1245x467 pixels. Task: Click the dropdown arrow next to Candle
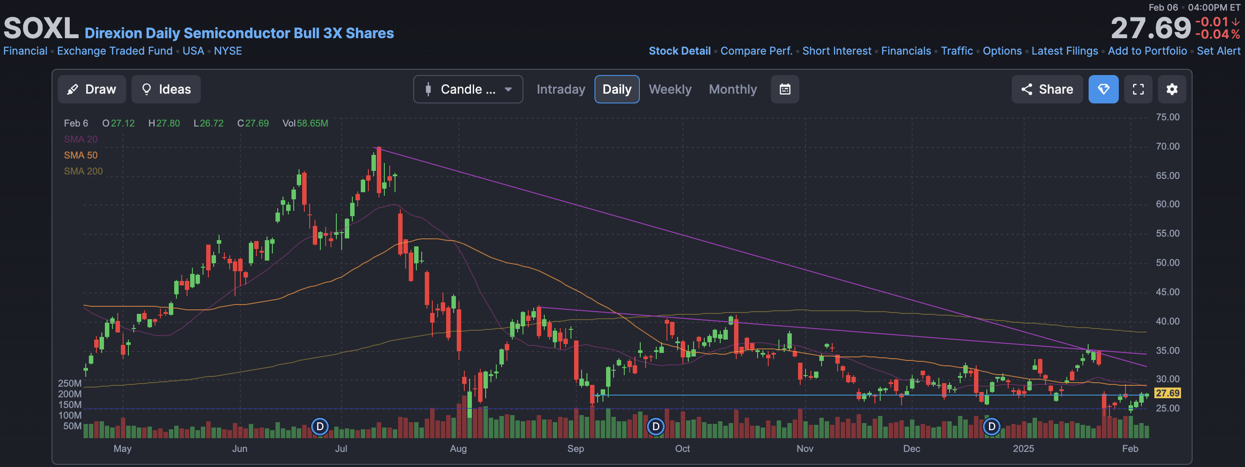[x=508, y=89]
